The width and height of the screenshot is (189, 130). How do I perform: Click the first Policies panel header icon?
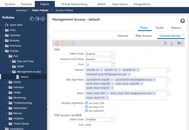32,19
